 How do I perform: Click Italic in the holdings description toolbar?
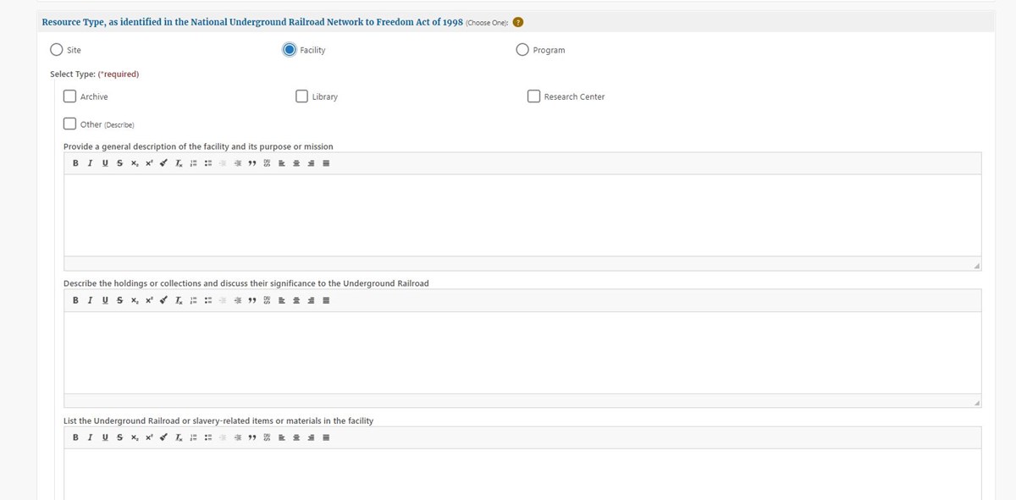click(x=90, y=300)
